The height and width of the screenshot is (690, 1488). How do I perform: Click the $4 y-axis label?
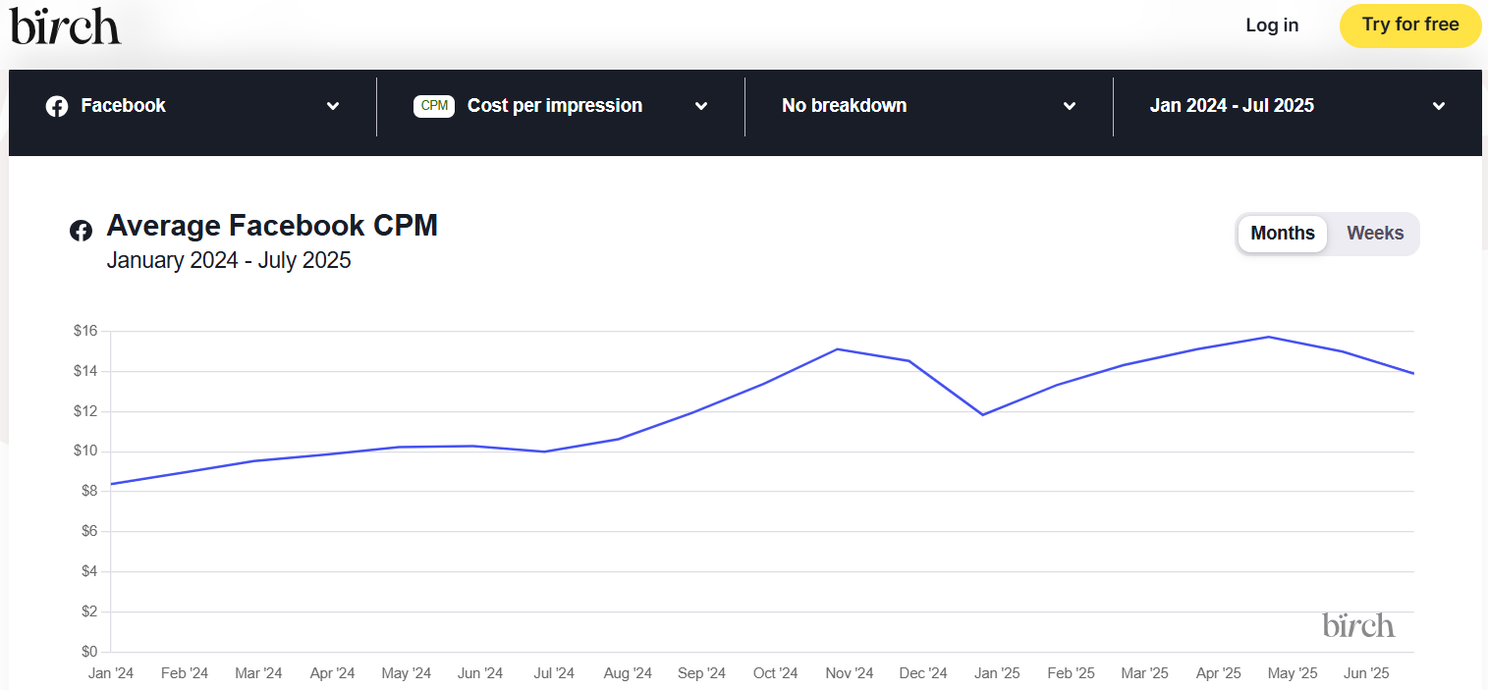[x=88, y=571]
